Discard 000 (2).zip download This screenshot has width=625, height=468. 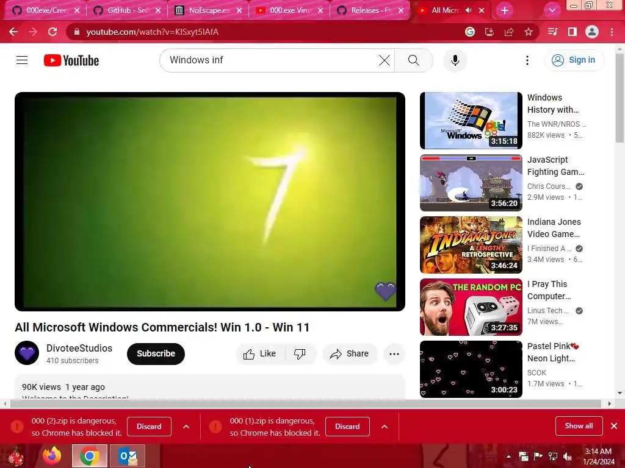[x=149, y=426]
